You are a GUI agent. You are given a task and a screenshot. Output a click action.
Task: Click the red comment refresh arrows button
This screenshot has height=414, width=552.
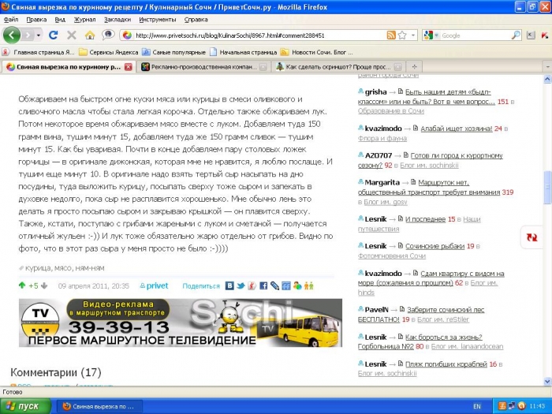click(x=530, y=237)
